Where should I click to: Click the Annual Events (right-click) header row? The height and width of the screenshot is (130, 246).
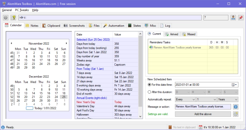(x=107, y=98)
